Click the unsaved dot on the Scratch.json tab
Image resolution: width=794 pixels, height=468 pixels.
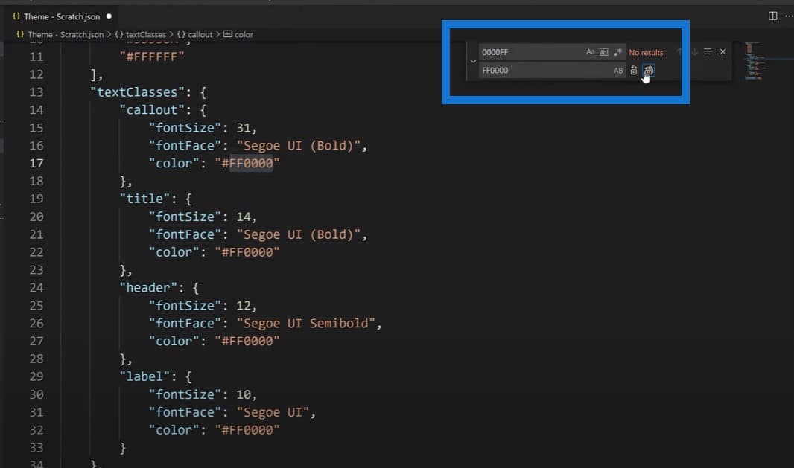[x=109, y=16]
